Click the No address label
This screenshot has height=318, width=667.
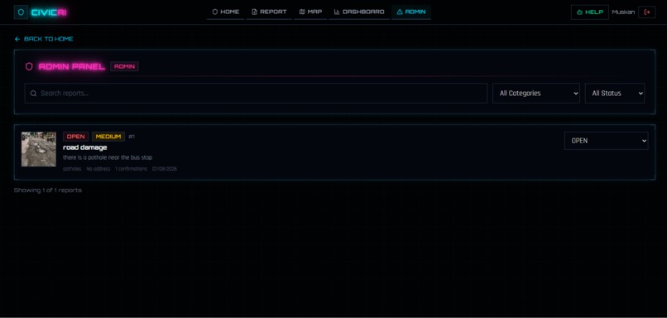tap(98, 169)
